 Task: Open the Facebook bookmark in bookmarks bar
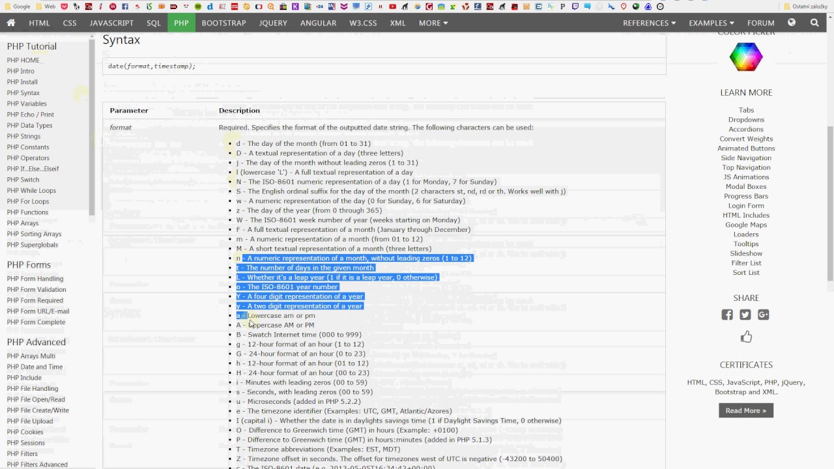[x=125, y=7]
